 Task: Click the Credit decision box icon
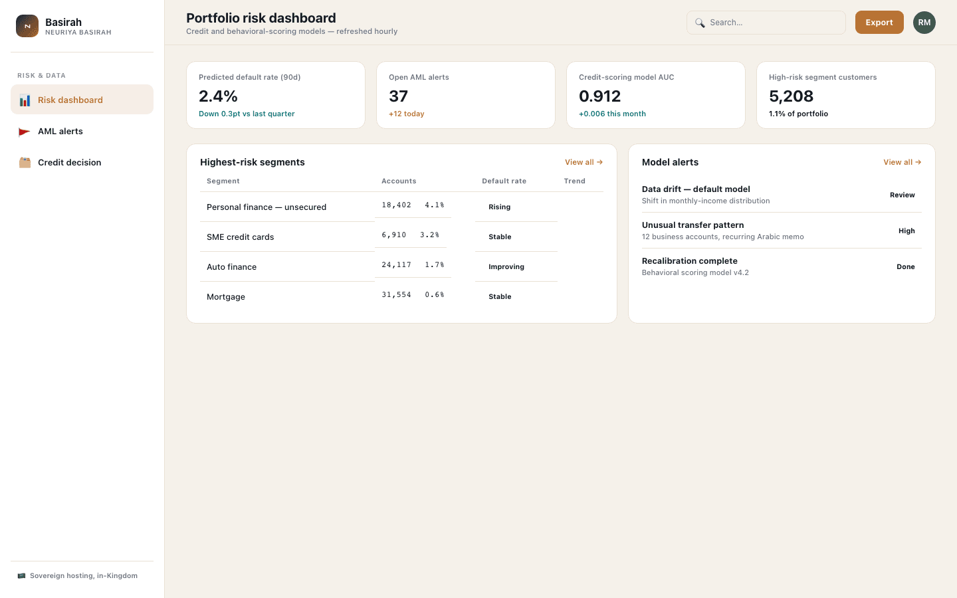click(x=25, y=163)
